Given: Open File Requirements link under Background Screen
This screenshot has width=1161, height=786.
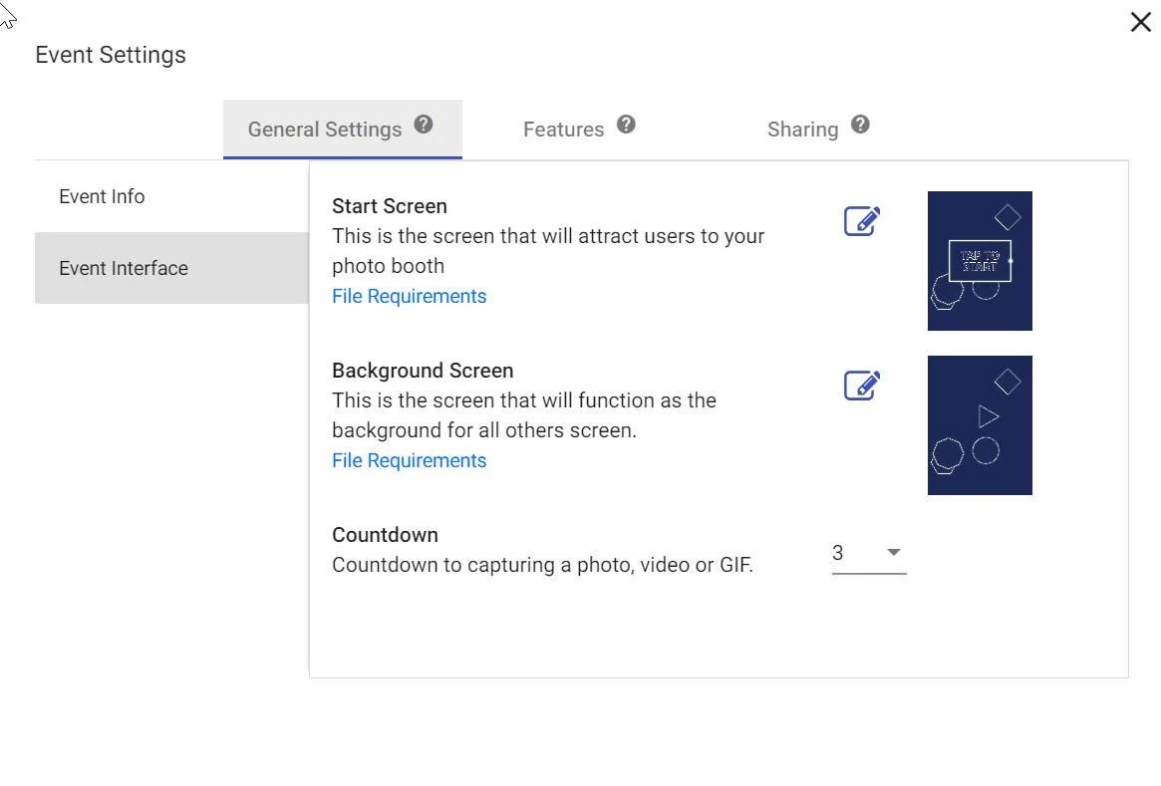Looking at the screenshot, I should coord(409,460).
